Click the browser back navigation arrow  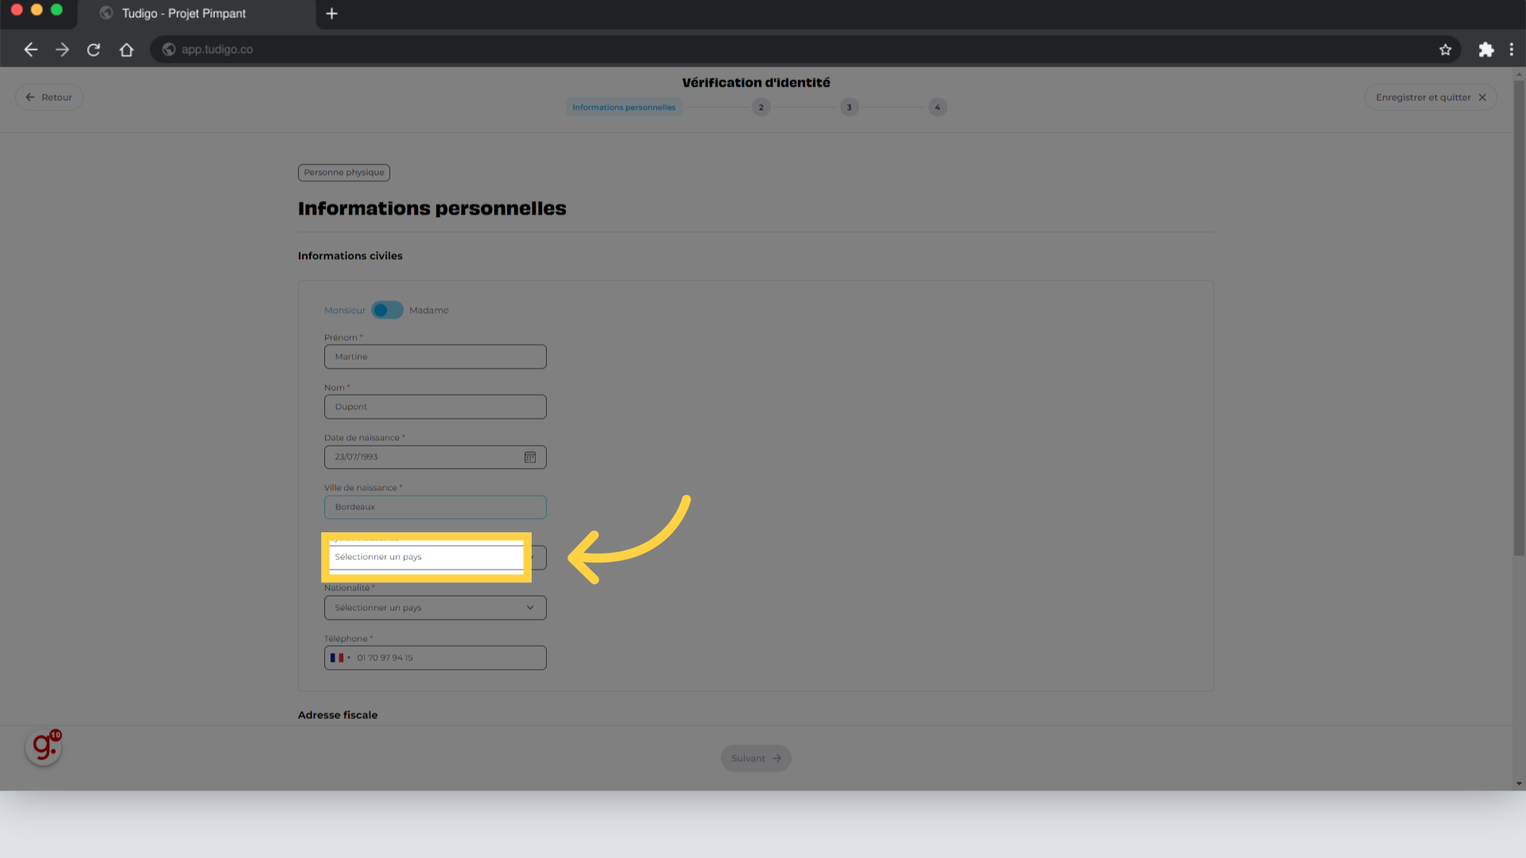(30, 49)
